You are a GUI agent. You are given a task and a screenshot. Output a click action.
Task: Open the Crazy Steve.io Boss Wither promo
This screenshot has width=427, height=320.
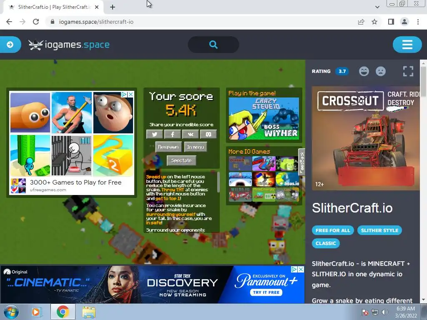point(264,118)
